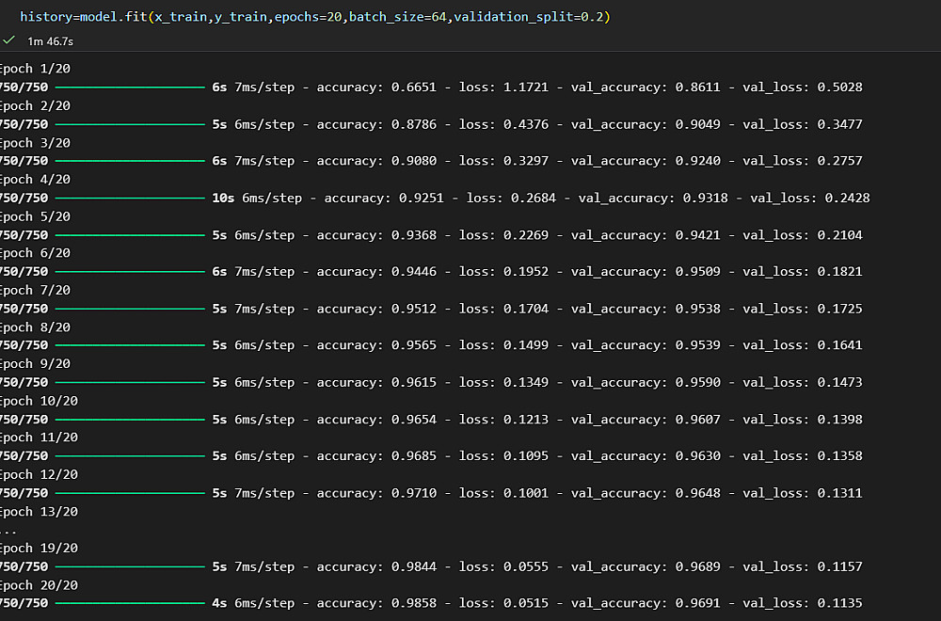Click val_accuracy value 0.8611 in first epoch
The height and width of the screenshot is (621, 941).
click(697, 87)
